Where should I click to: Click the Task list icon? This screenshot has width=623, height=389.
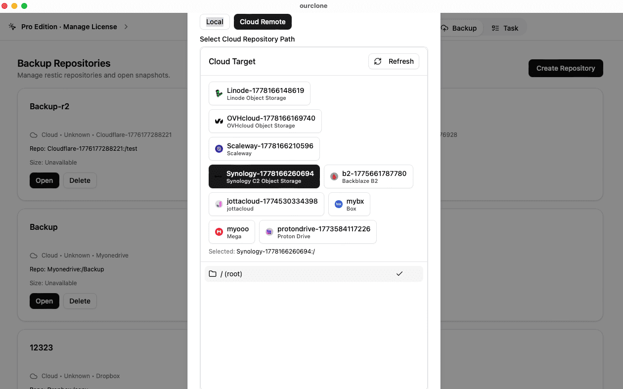(495, 28)
